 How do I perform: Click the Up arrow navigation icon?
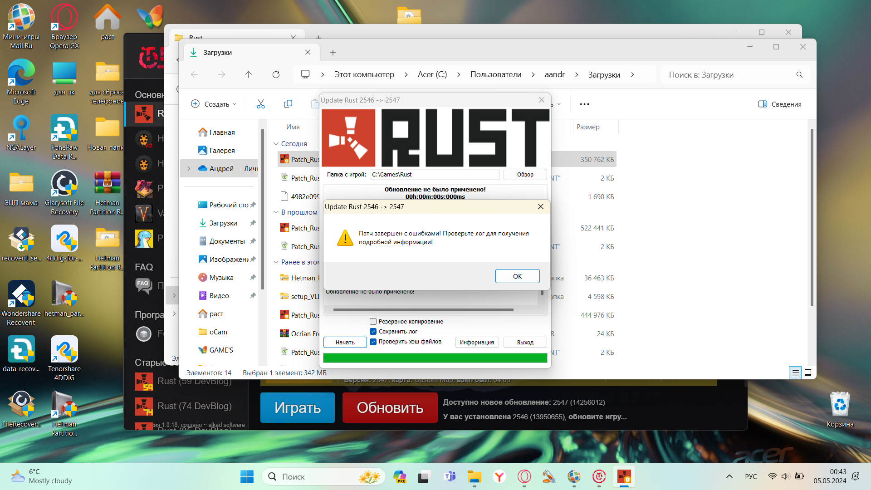249,74
